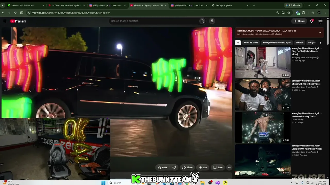The height and width of the screenshot is (185, 330).
Task: Click the Share button
Action: click(187, 168)
